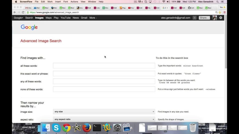Launch Skype from the dock
The image size is (239, 134).
click(x=56, y=128)
